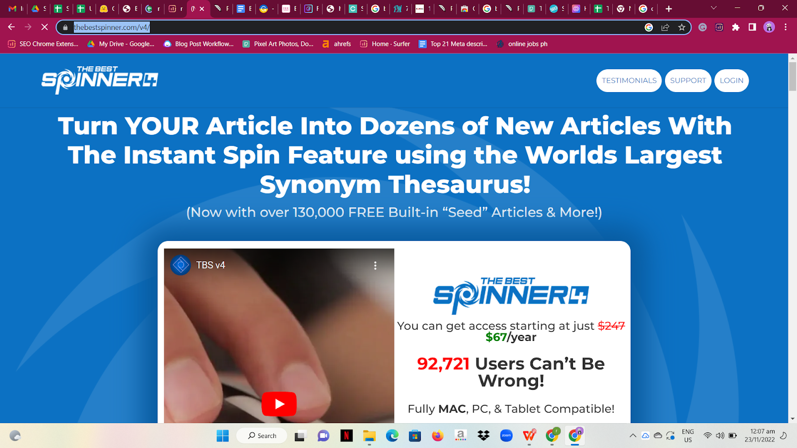View site information via the lock icon

pos(65,27)
